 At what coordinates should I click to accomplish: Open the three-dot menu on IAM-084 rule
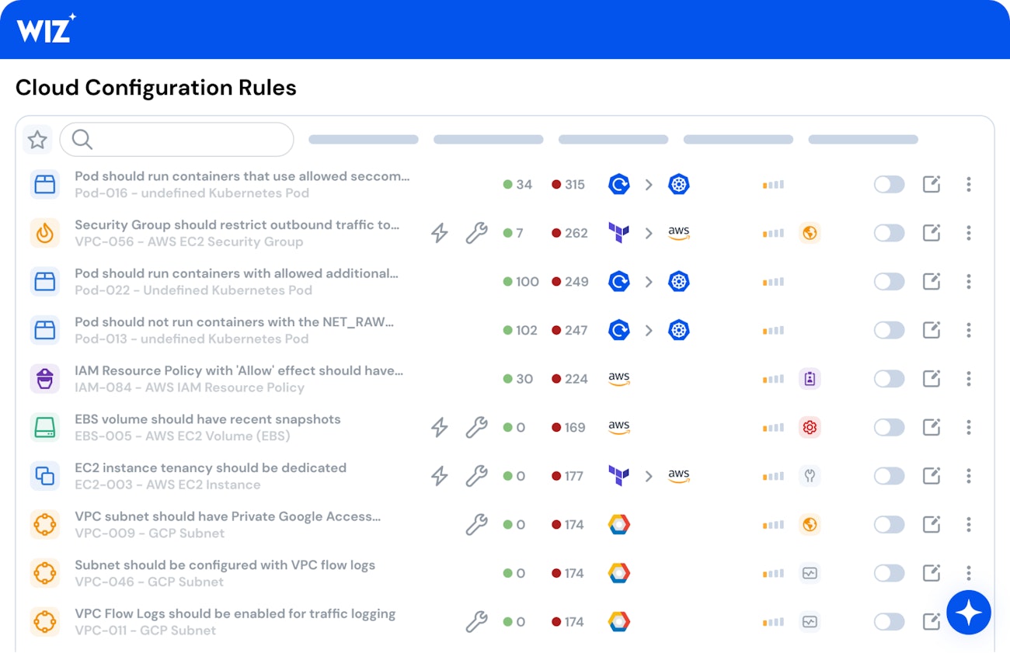click(969, 378)
